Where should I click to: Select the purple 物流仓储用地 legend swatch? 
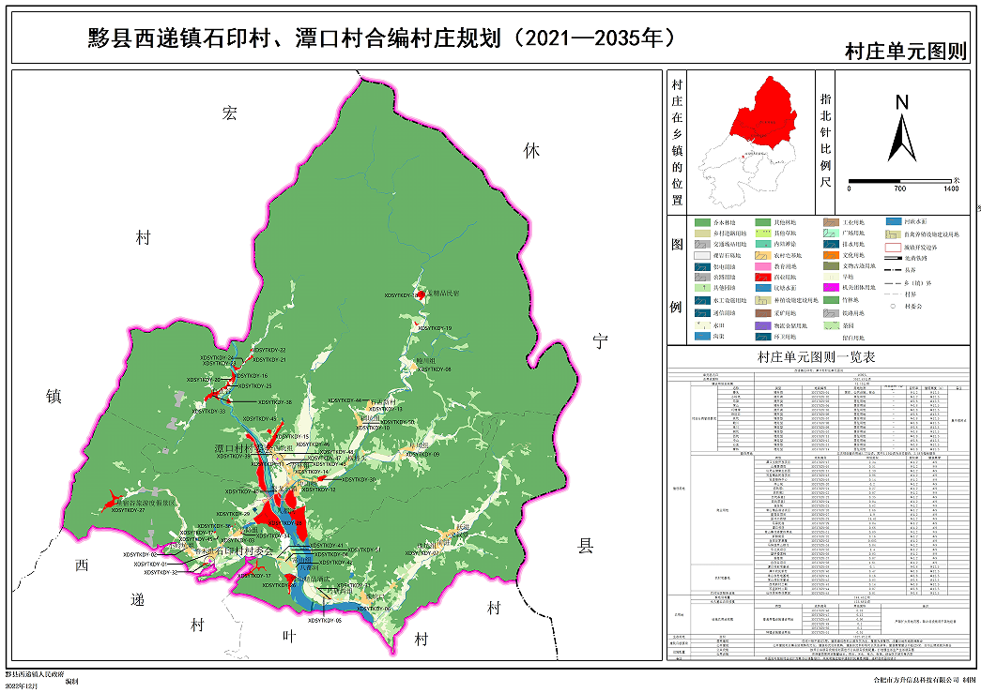click(764, 324)
